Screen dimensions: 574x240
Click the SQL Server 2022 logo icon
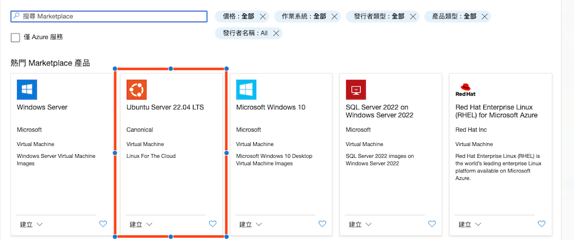pyautogui.click(x=356, y=90)
